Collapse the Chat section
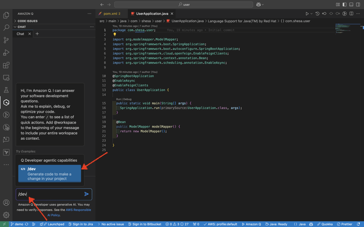 click(x=21, y=27)
